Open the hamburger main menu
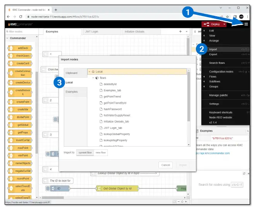262x207 pixels. pos(246,24)
